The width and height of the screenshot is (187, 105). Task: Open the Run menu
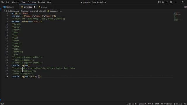(34, 2)
